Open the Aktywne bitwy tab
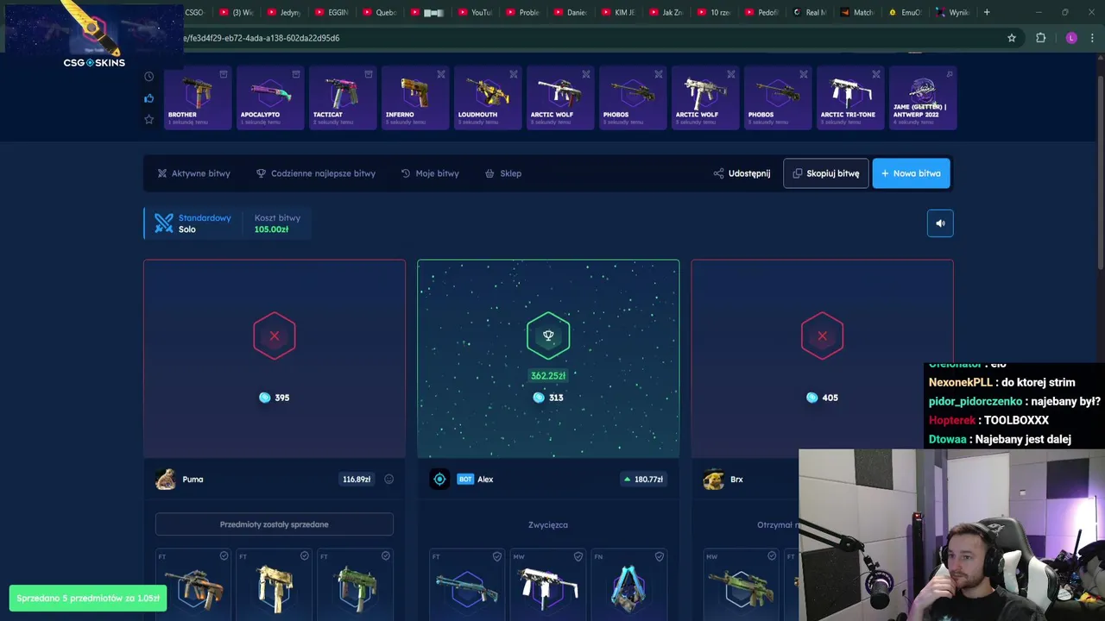Image resolution: width=1105 pixels, height=621 pixels. (193, 173)
